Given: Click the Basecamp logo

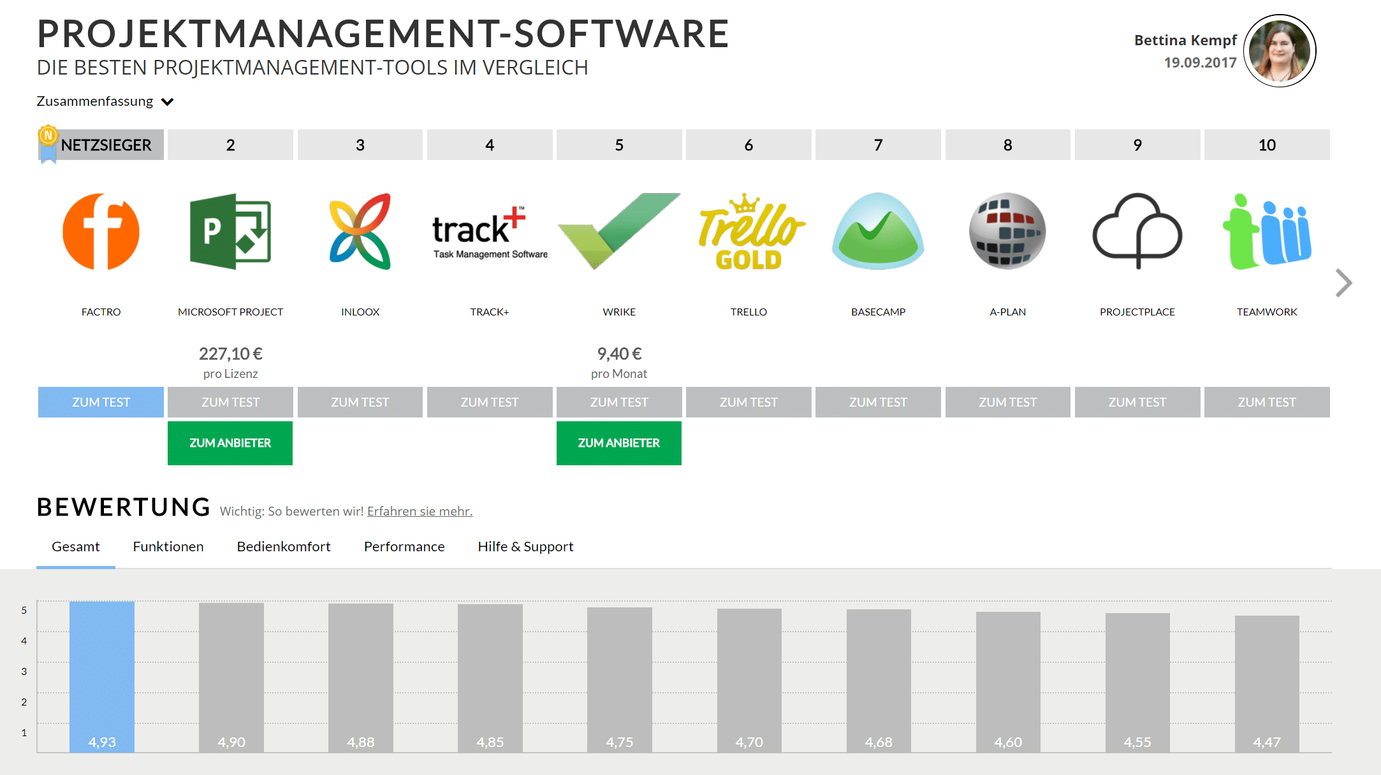Looking at the screenshot, I should click(x=878, y=231).
